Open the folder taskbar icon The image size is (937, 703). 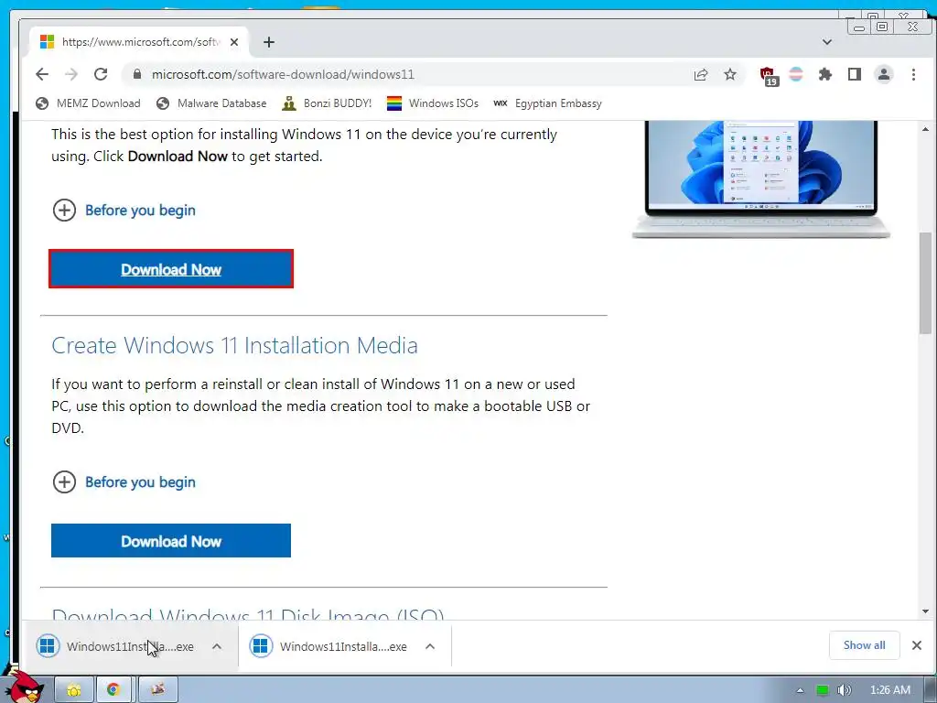coord(74,690)
